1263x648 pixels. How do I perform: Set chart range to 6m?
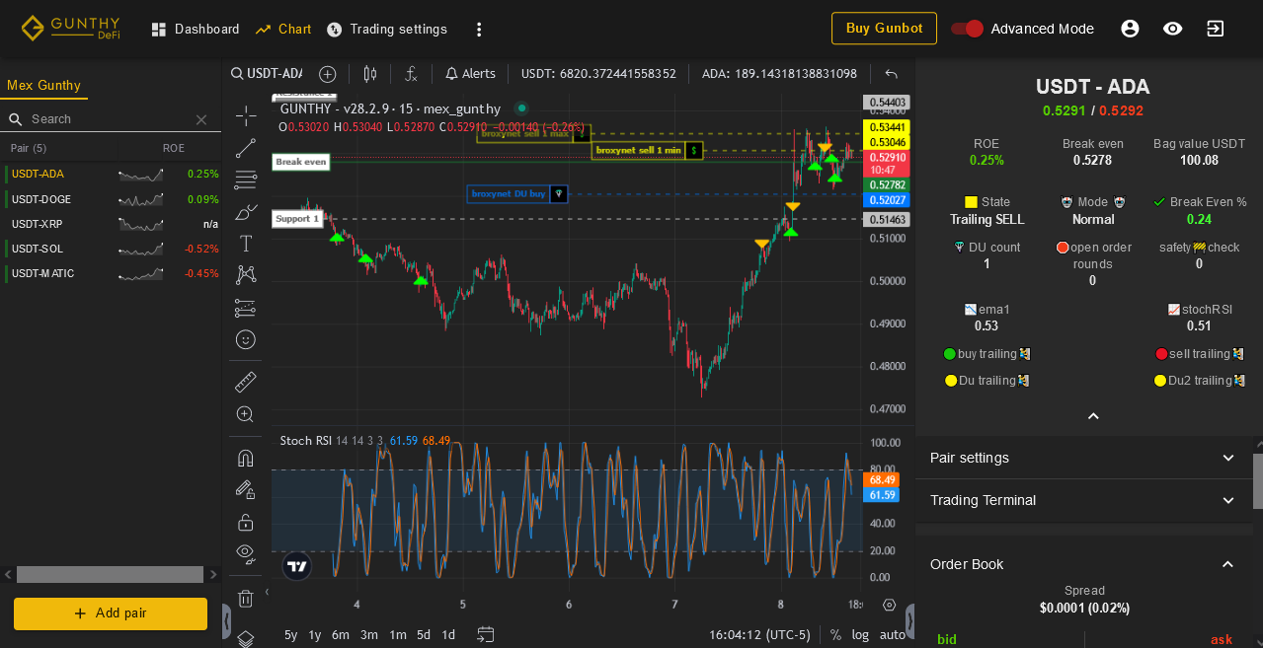[341, 635]
